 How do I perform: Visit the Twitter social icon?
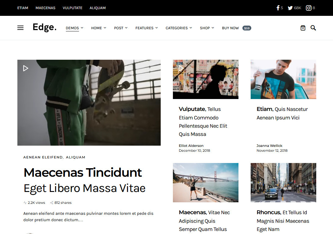290,8
